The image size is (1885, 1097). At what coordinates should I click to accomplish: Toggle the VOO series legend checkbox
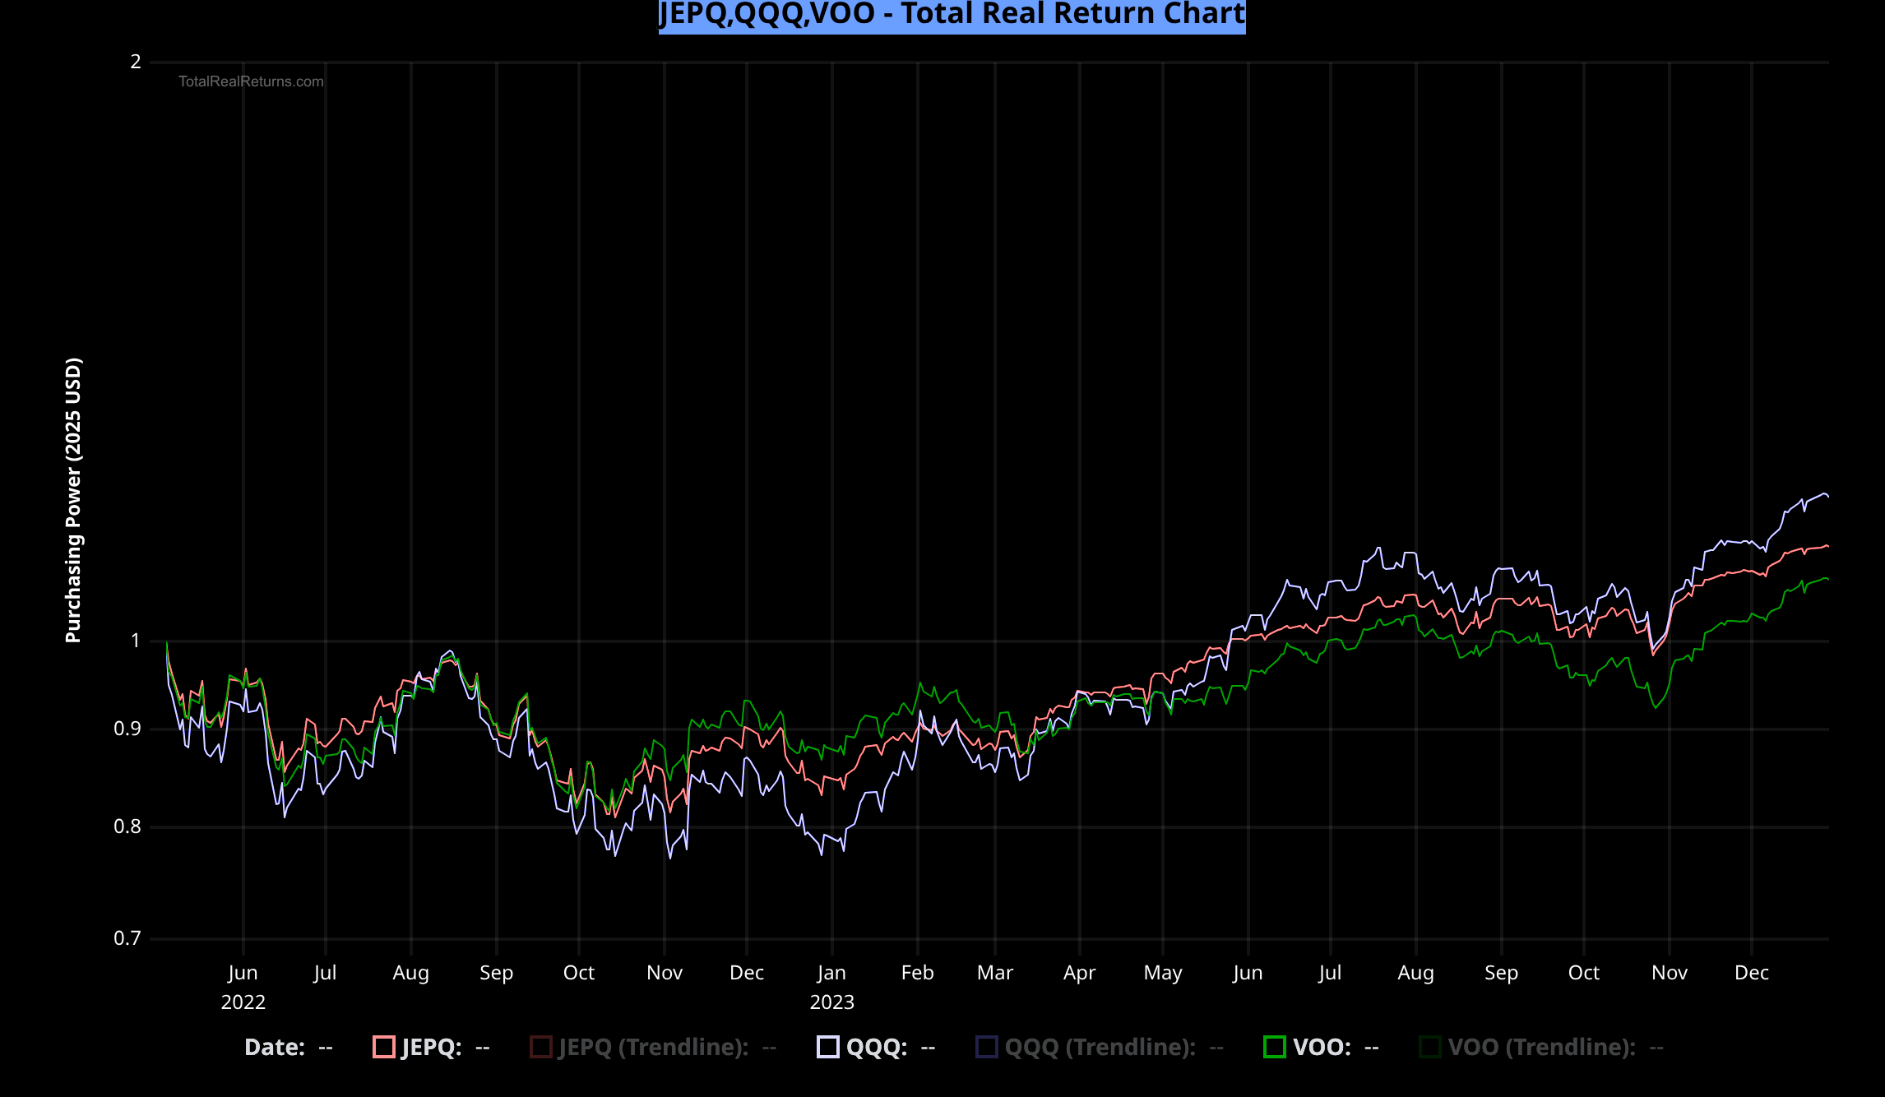tap(1275, 1047)
